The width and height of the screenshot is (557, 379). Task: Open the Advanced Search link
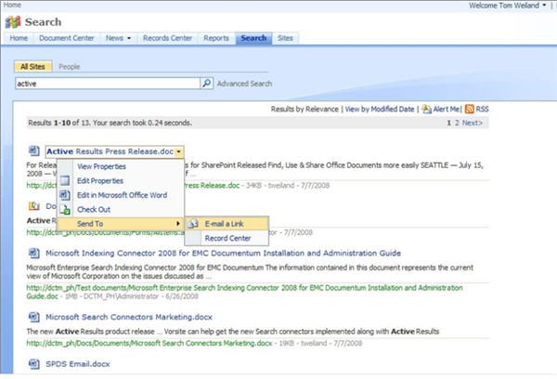click(x=244, y=84)
